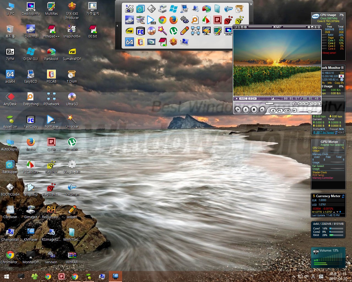Select the EasyBCD desktop icon
The height and width of the screenshot is (282, 352).
click(x=31, y=77)
